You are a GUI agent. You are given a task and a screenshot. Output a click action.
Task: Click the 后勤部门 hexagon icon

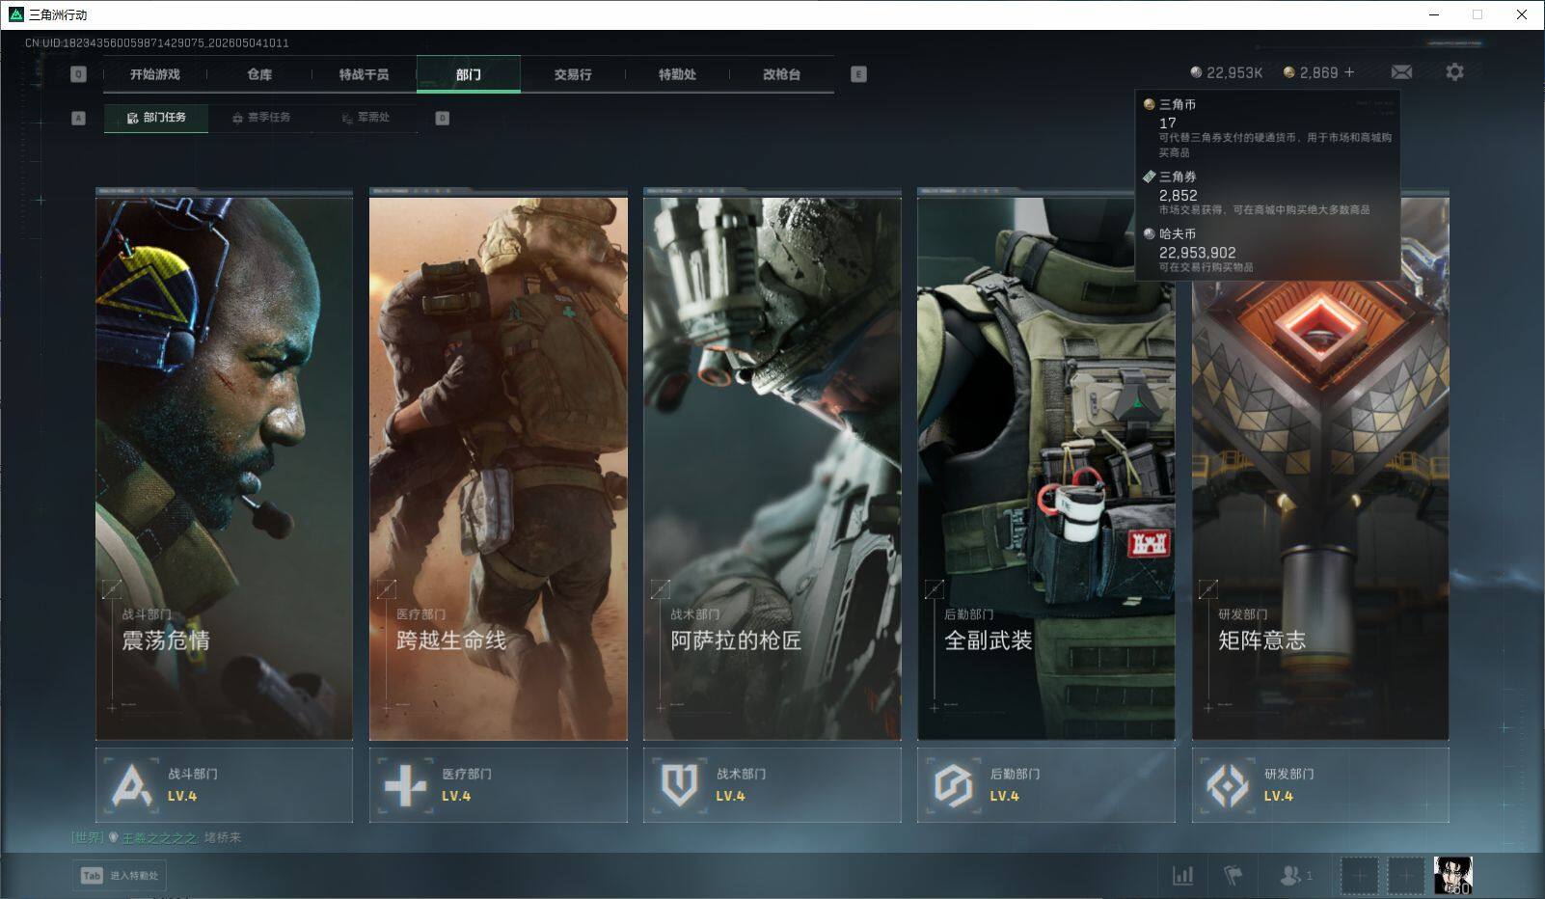953,785
